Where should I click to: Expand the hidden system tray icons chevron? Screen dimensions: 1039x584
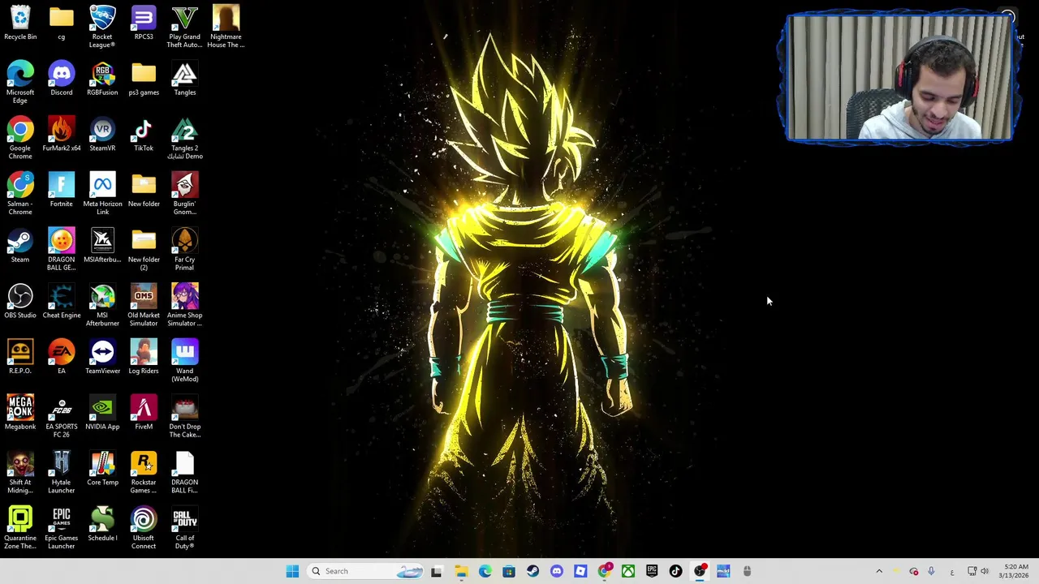(879, 571)
